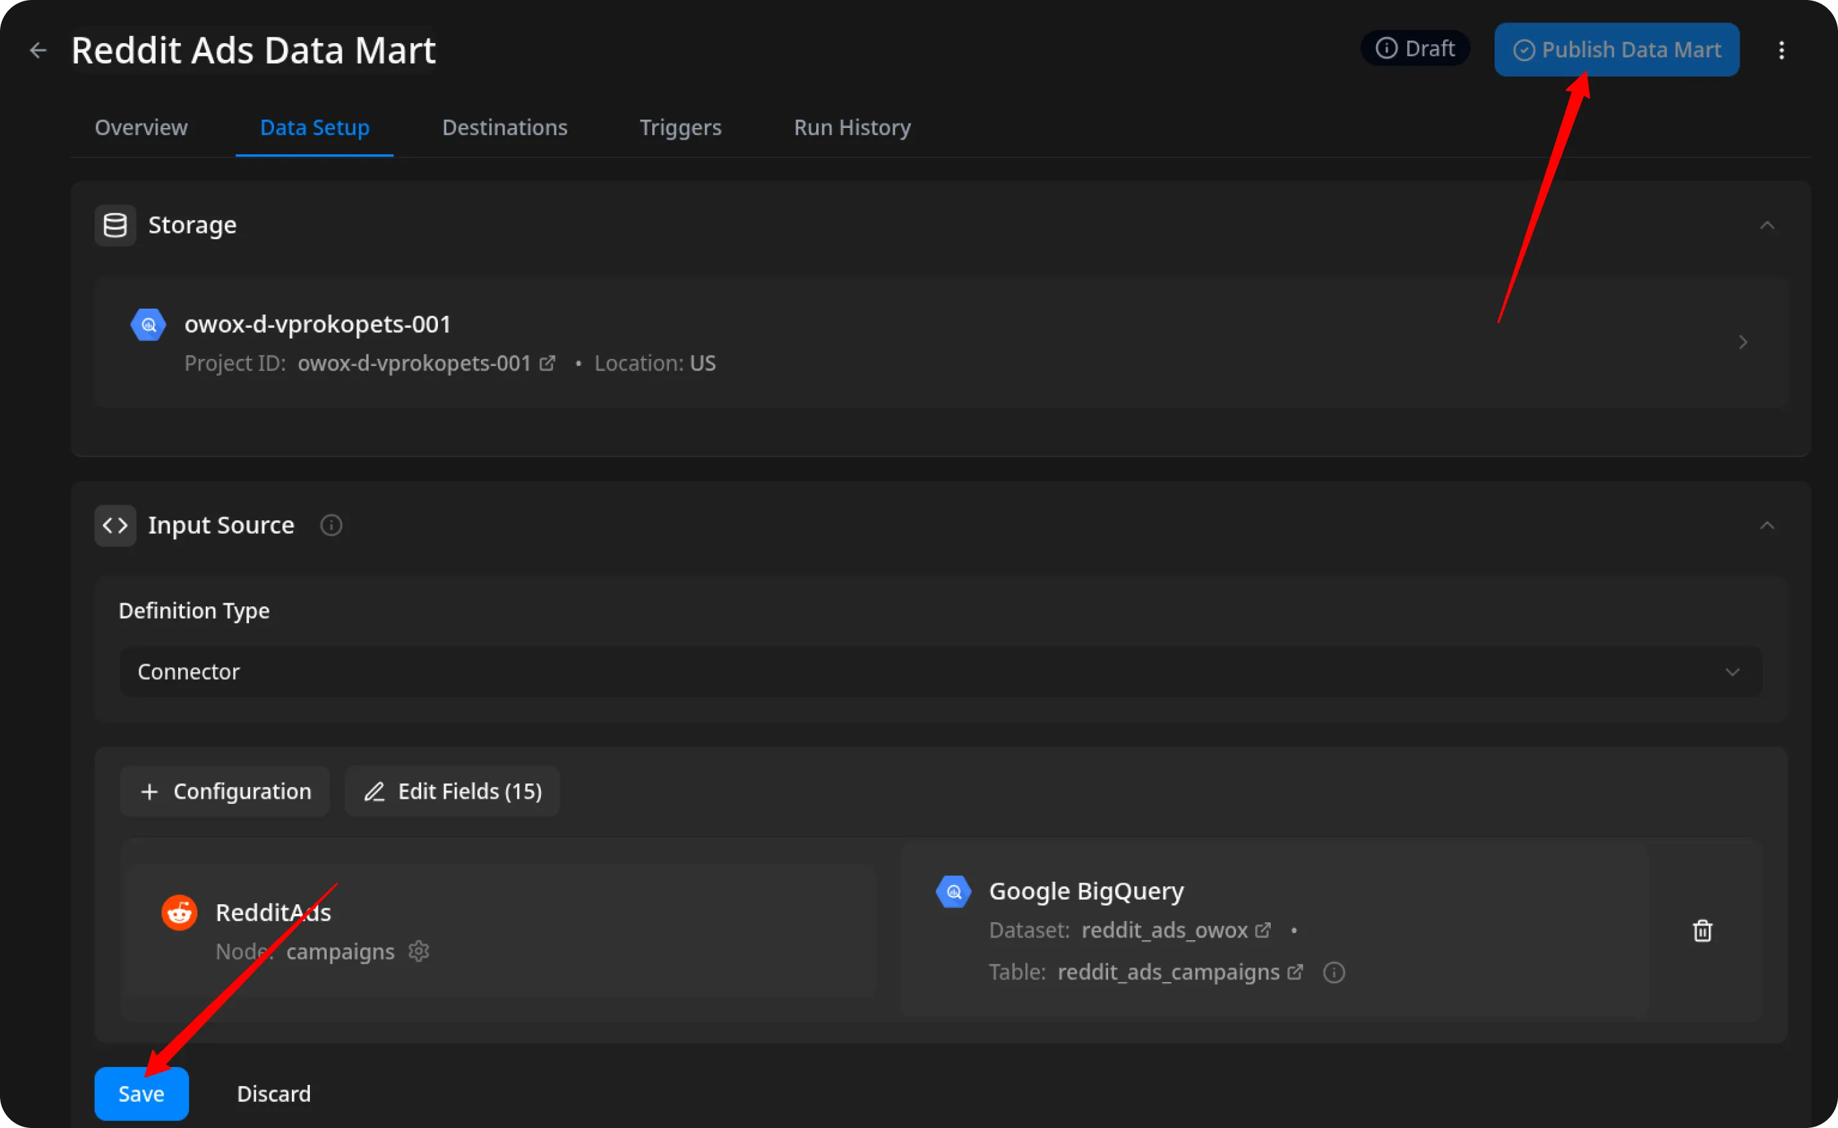Switch to the Destinations tab

(504, 127)
